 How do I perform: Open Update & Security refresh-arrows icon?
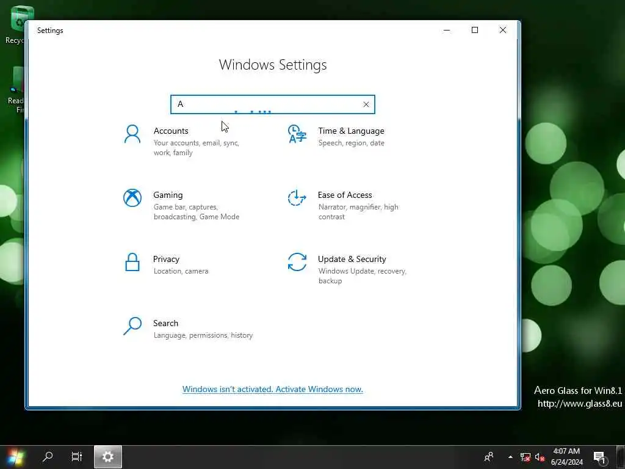[297, 262]
